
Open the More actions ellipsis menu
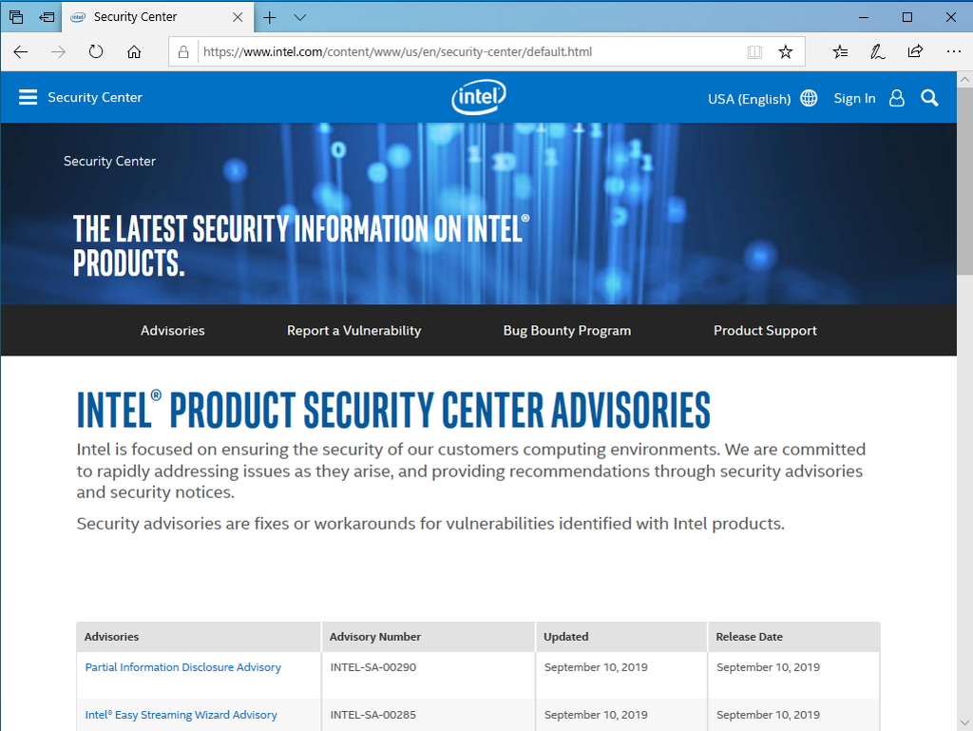coord(953,51)
